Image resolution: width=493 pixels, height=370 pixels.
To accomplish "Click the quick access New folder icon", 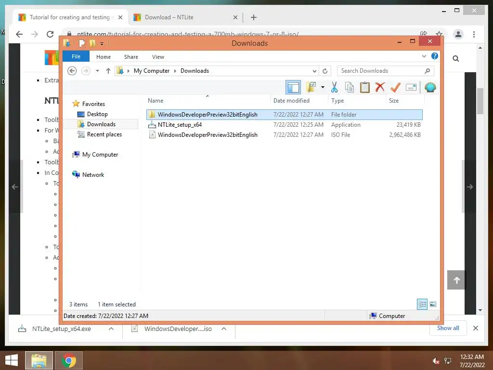I will point(92,43).
